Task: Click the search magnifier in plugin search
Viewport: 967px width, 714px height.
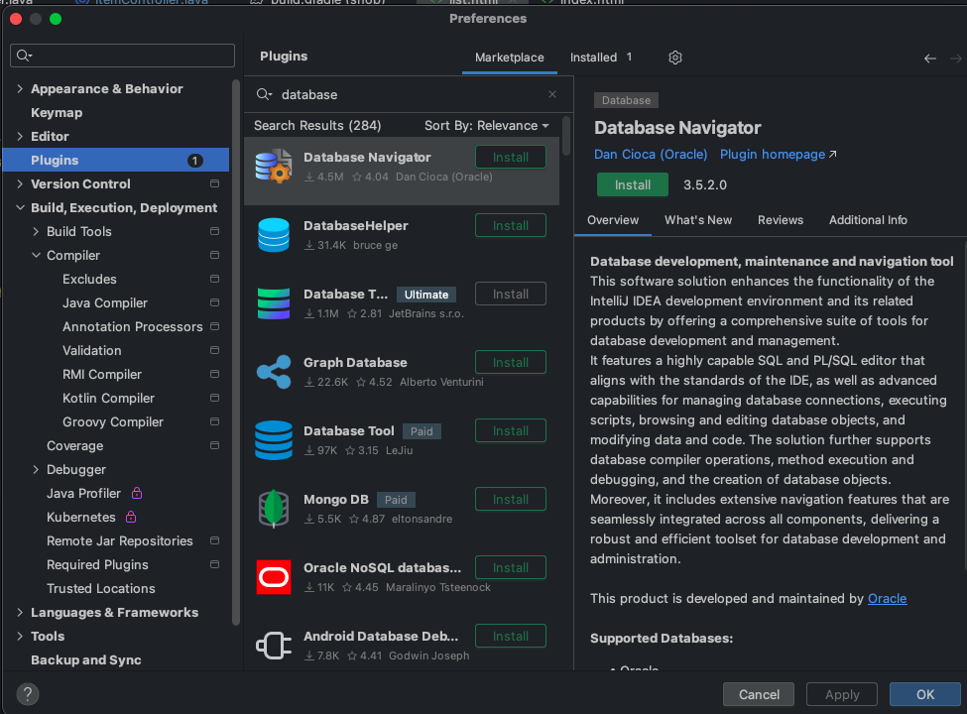Action: 264,94
